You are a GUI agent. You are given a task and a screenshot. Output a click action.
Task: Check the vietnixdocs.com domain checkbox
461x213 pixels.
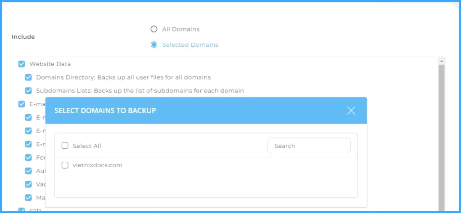(x=65, y=165)
